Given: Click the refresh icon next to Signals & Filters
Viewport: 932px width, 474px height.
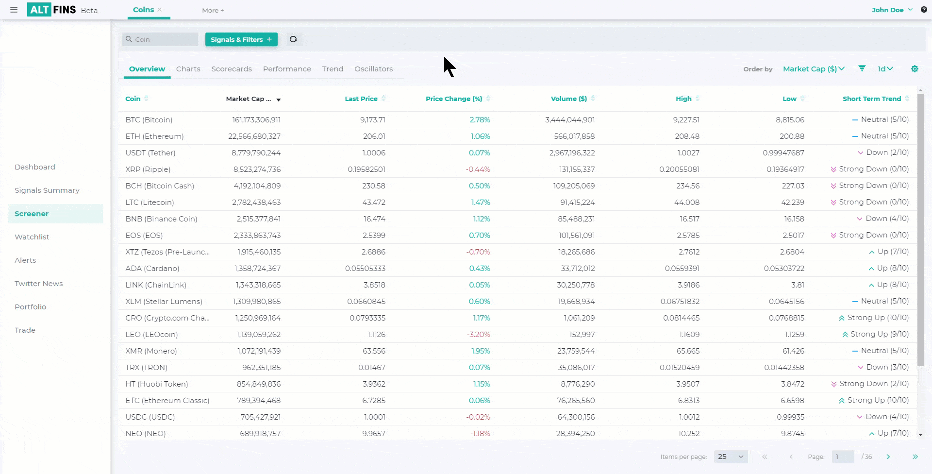Looking at the screenshot, I should [x=293, y=39].
